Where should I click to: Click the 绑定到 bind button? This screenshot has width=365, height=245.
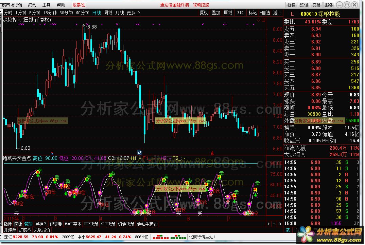pyautogui.click(x=56, y=224)
